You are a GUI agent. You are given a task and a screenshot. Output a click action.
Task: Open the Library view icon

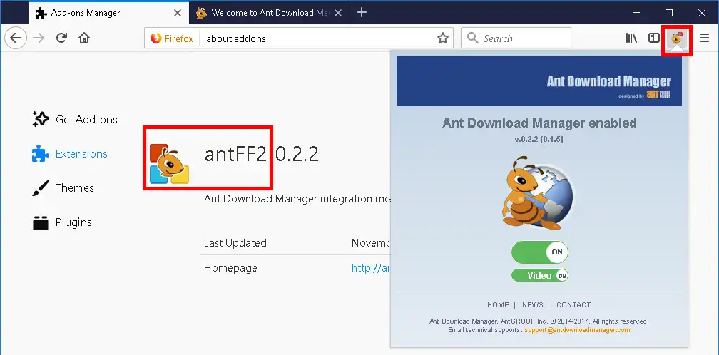[x=631, y=38]
